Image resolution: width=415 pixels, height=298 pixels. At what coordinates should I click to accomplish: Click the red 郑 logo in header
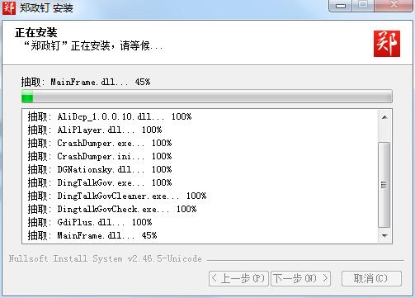(x=387, y=44)
